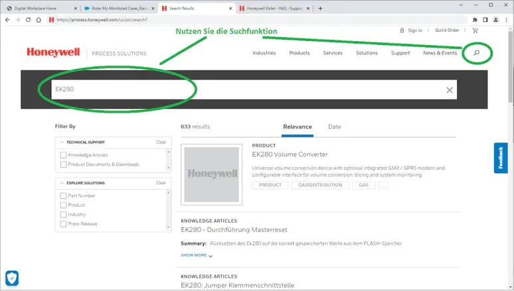Open the browser profile avatar icon
Screen dimensions: 514x291
tap(496, 20)
